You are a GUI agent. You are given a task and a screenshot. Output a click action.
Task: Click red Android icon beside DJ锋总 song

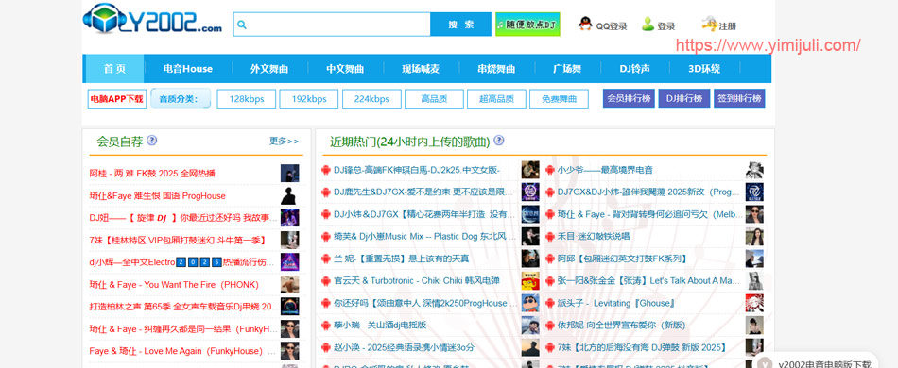tap(326, 170)
